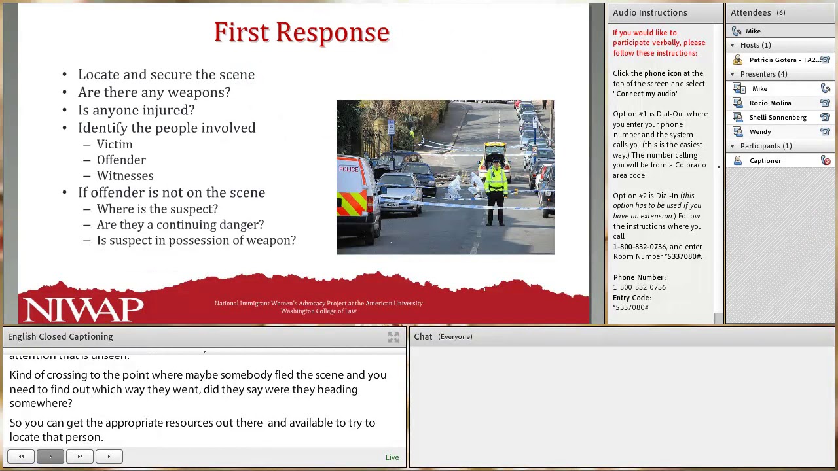This screenshot has height=471, width=838.
Task: Click Rocio Molina's presenter icon
Action: pyautogui.click(x=738, y=103)
